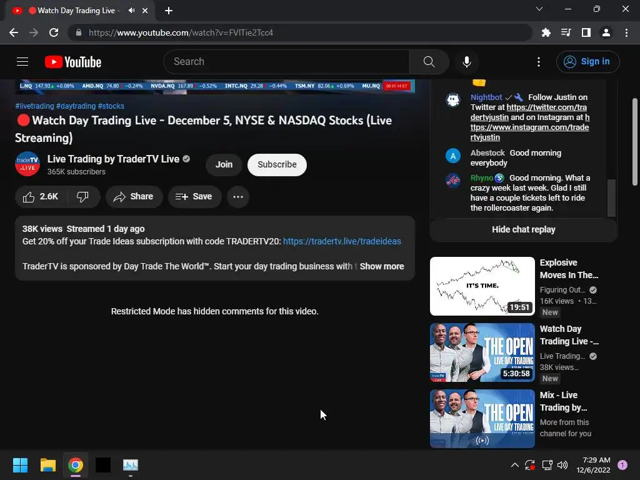Open Chrome's three-dot menu
The height and width of the screenshot is (480, 640).
pyautogui.click(x=626, y=32)
